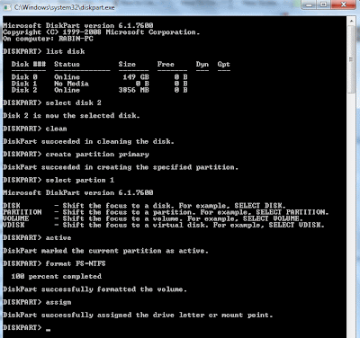Click 'successfully assigned the drive letter' line

coord(138,316)
